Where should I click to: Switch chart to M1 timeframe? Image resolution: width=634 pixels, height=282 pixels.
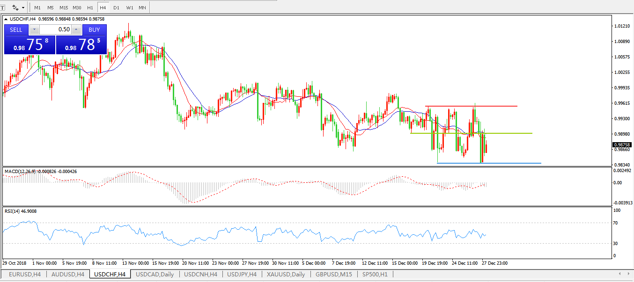point(37,7)
